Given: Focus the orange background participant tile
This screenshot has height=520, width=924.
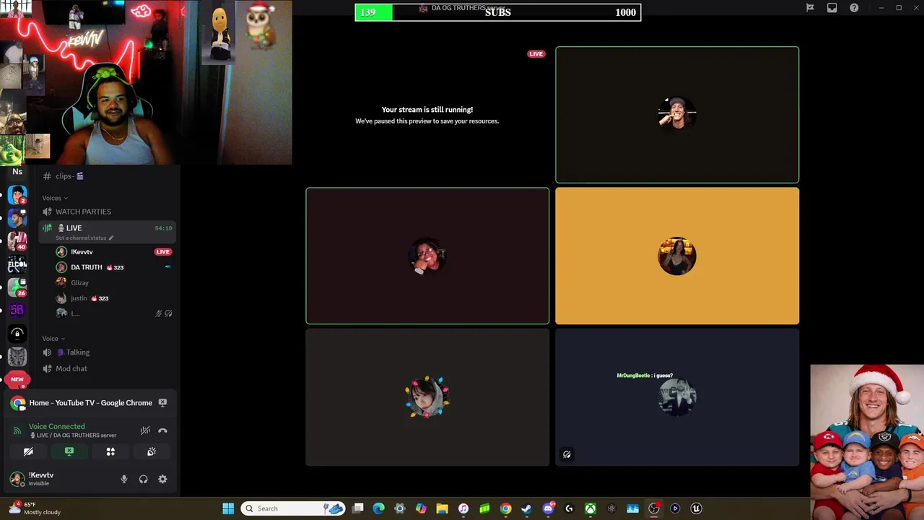Looking at the screenshot, I should tap(677, 256).
